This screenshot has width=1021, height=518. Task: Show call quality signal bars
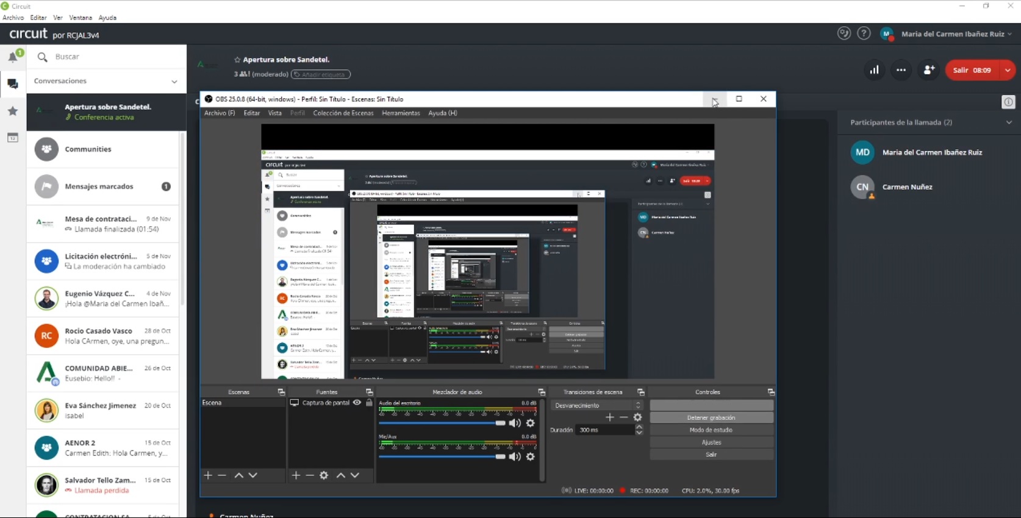(874, 70)
